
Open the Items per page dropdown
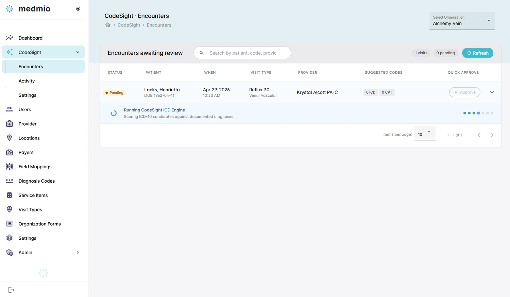pyautogui.click(x=425, y=134)
